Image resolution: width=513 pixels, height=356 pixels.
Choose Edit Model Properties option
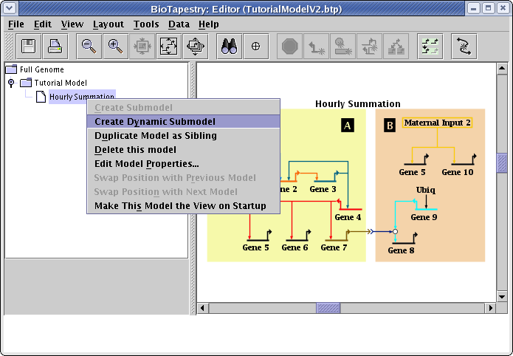point(146,164)
